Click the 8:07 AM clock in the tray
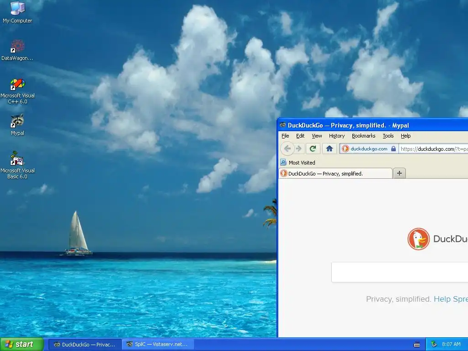The width and height of the screenshot is (468, 351). point(451,344)
